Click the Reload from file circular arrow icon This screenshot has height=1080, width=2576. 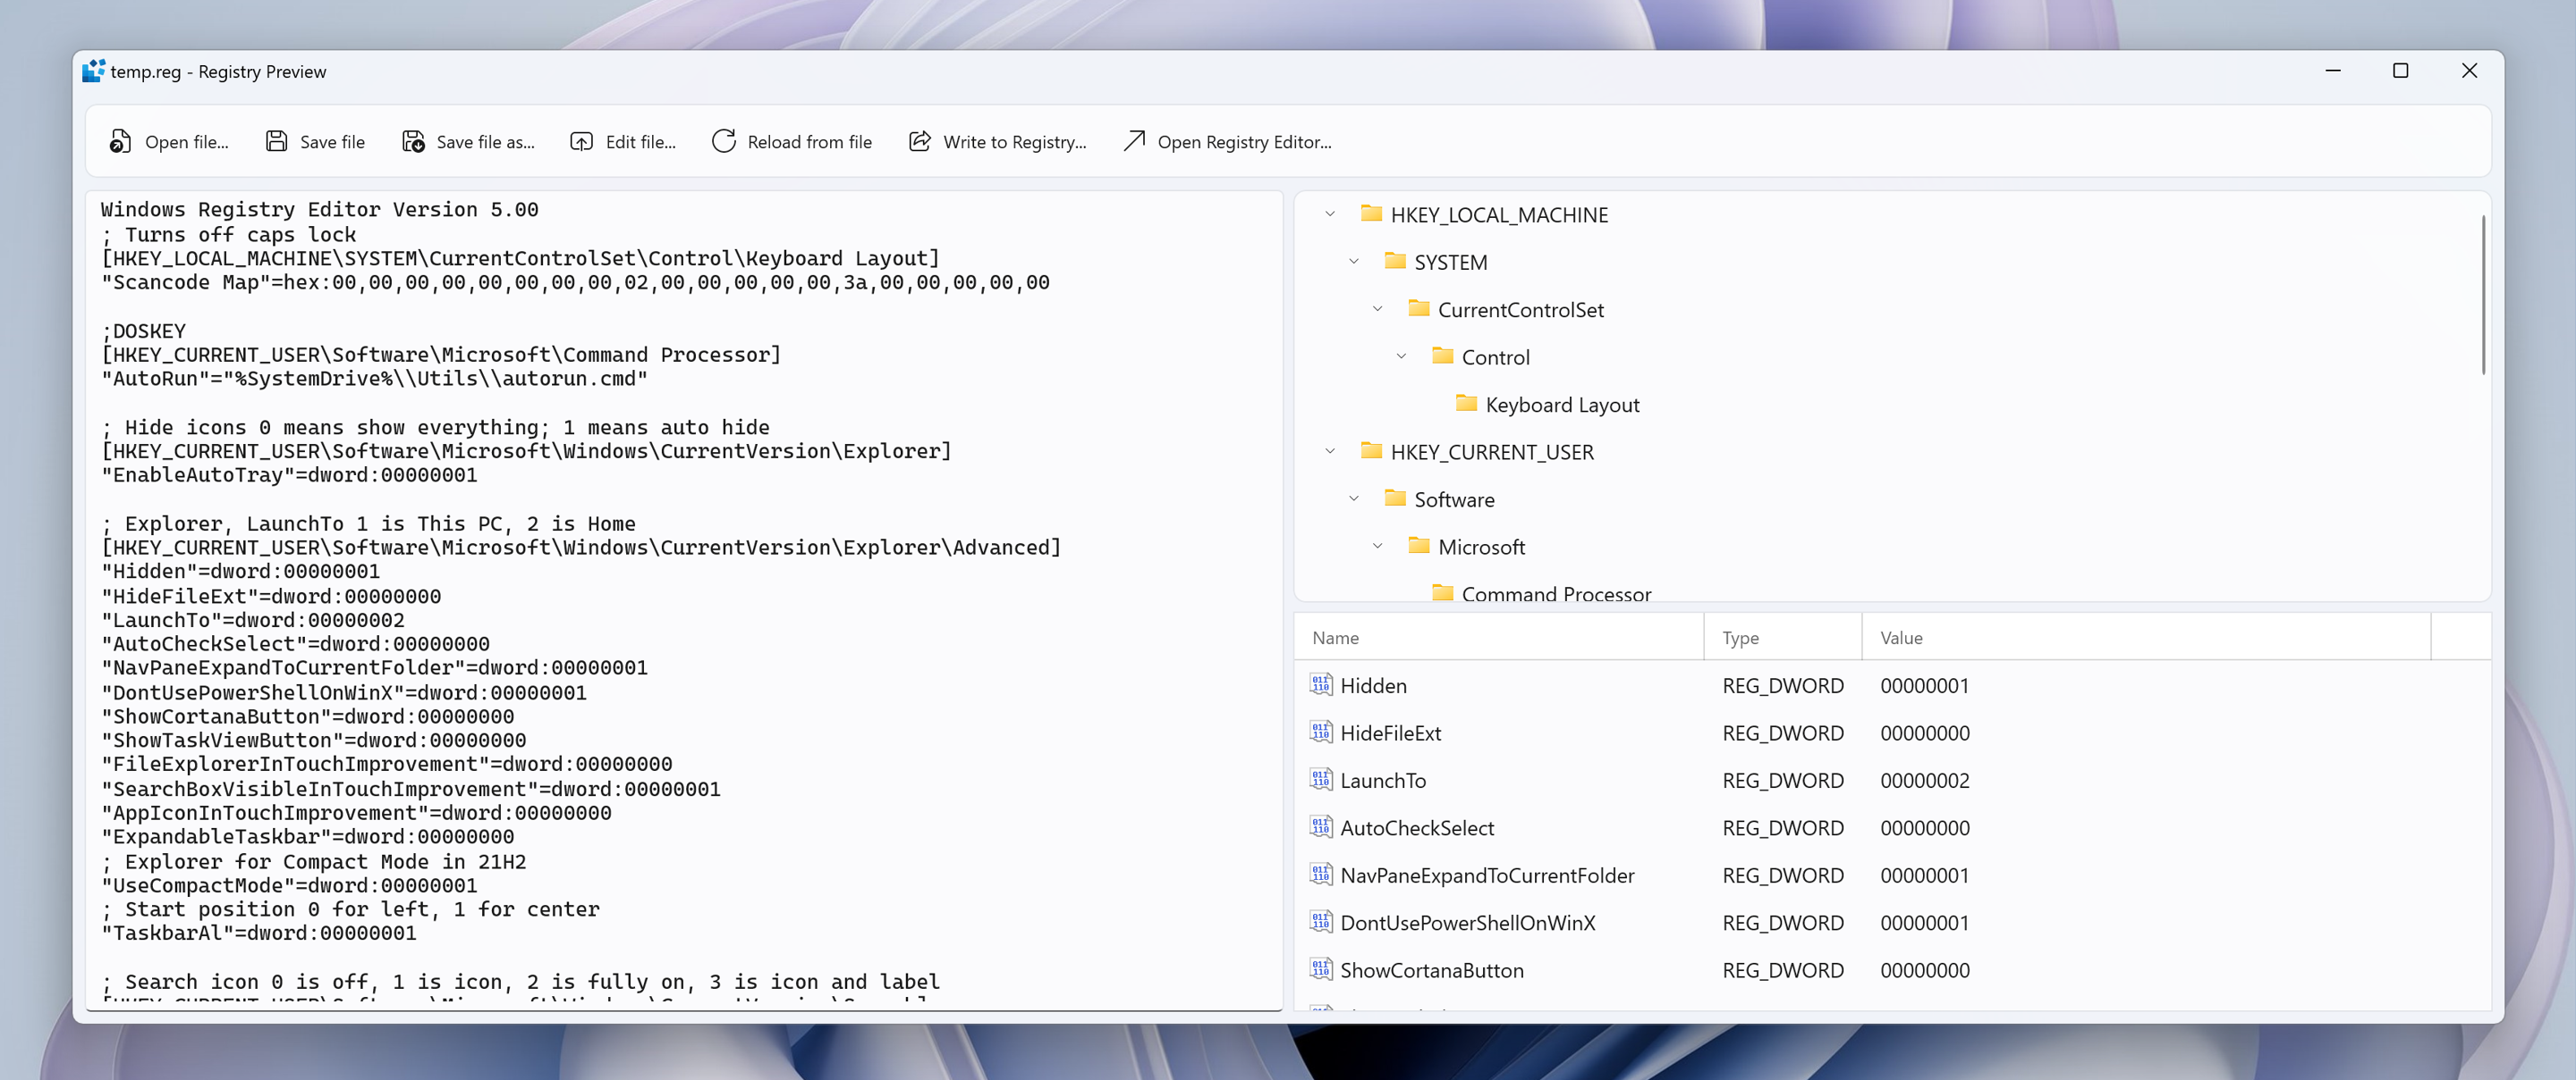[723, 142]
